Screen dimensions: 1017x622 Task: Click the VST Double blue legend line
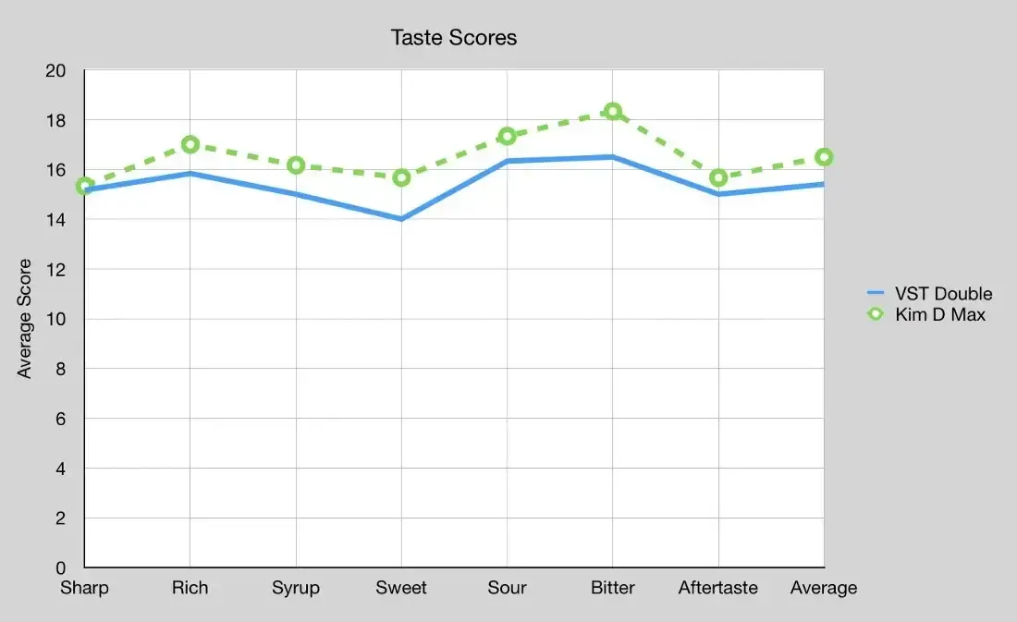pos(875,293)
